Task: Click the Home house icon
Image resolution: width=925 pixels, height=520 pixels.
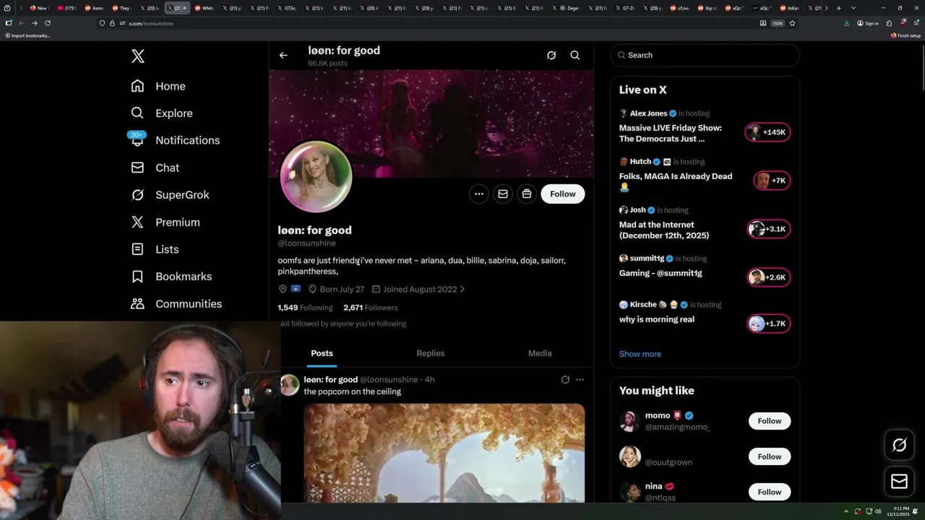Action: (137, 86)
